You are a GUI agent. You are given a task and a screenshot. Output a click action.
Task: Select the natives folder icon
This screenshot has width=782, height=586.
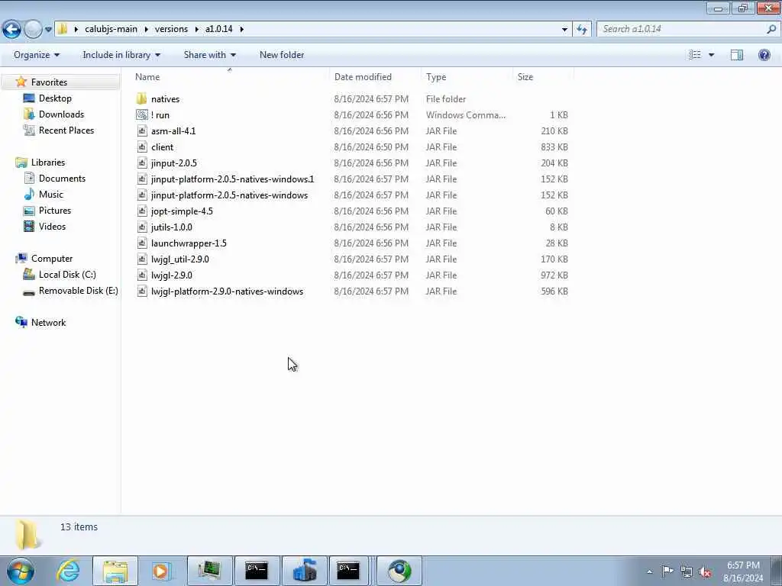(141, 98)
